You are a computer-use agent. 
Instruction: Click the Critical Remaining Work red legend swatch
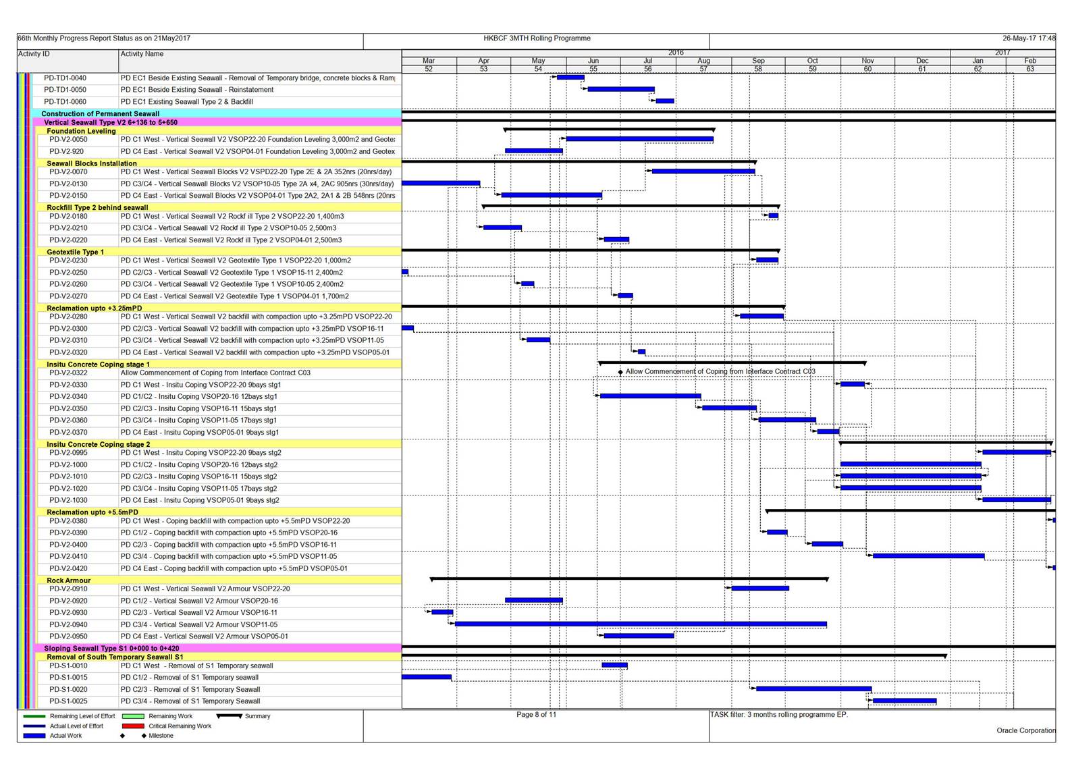click(133, 726)
